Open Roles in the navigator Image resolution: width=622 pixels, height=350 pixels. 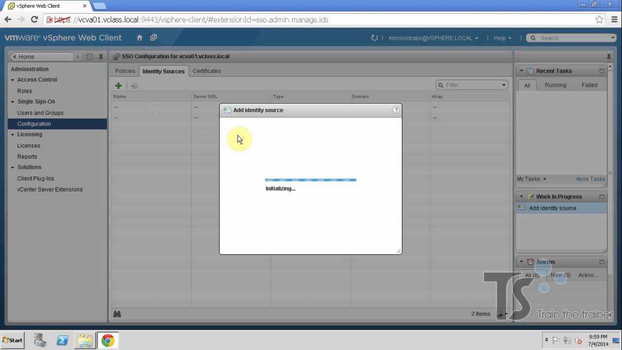(x=24, y=91)
